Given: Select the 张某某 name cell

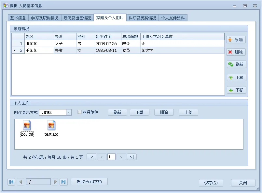Looking at the screenshot, I should pos(39,43).
